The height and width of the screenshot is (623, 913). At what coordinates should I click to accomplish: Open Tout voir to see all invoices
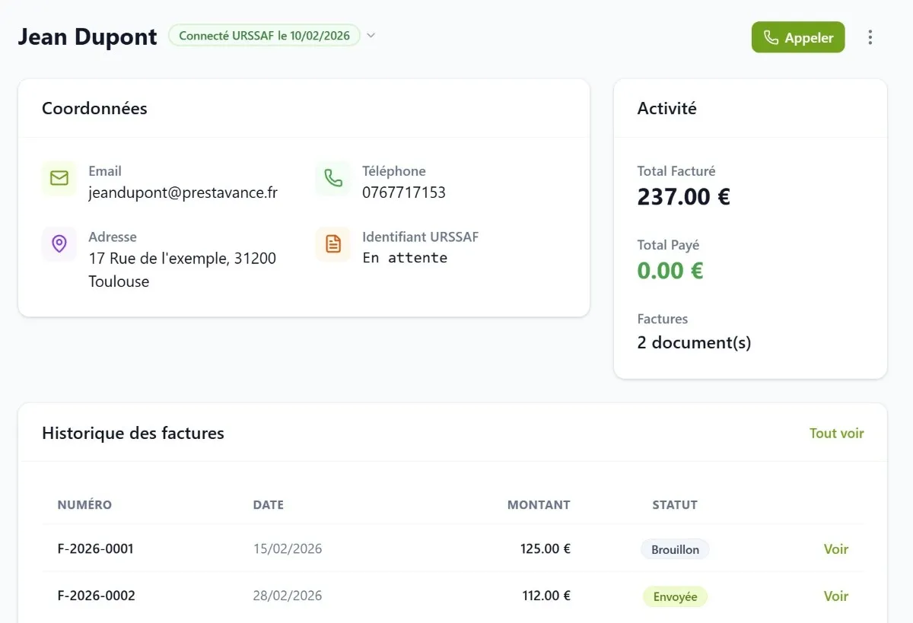click(836, 433)
